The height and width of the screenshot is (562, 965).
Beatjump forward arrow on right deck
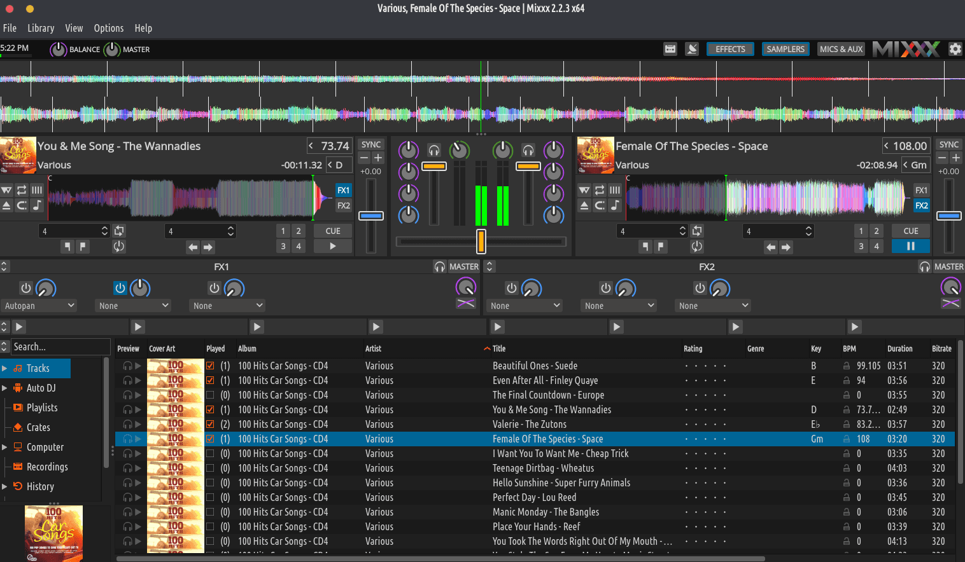786,247
